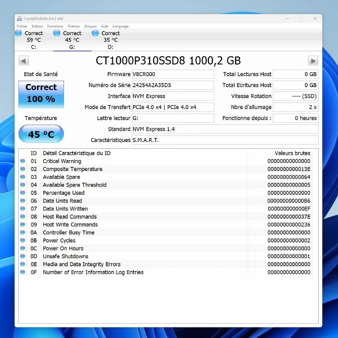Click the CrystalDiskInfo app icon in title bar
Image resolution: width=338 pixels, height=338 pixels.
(19, 19)
